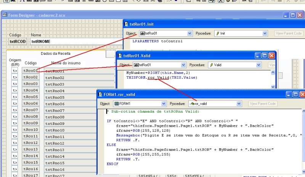305x177 pixels.
Task: Open Procedure dropdown showing Valid
Action: [x=258, y=65]
